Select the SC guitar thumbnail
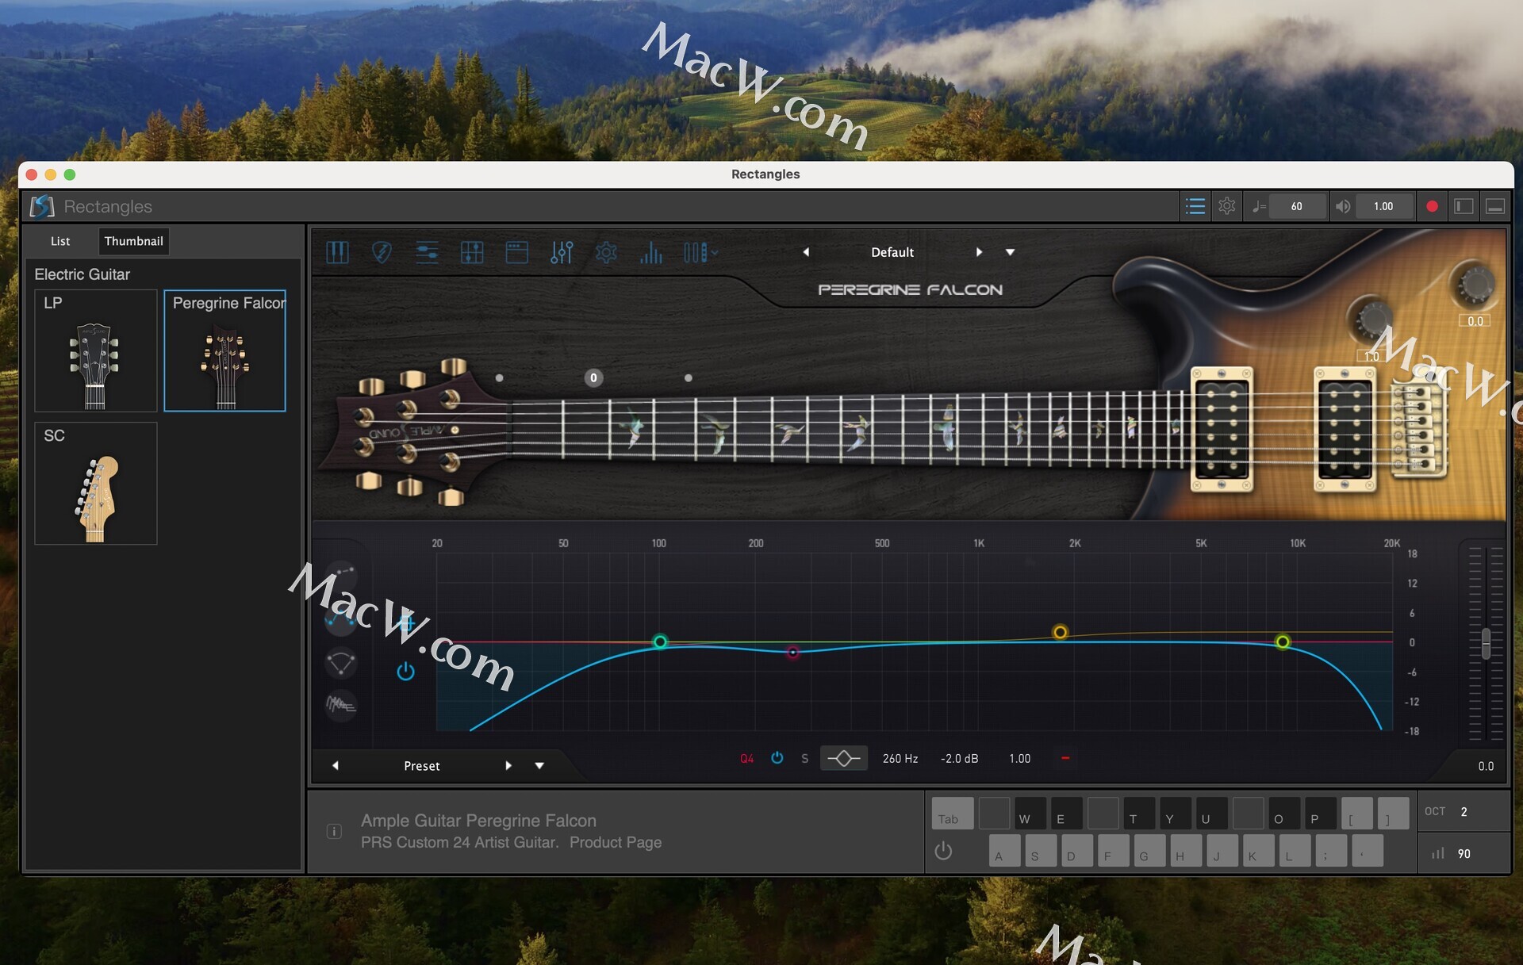The height and width of the screenshot is (965, 1523). [x=96, y=483]
